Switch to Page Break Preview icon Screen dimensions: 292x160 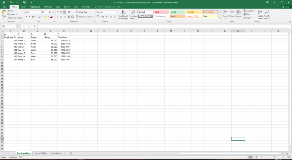(262, 157)
